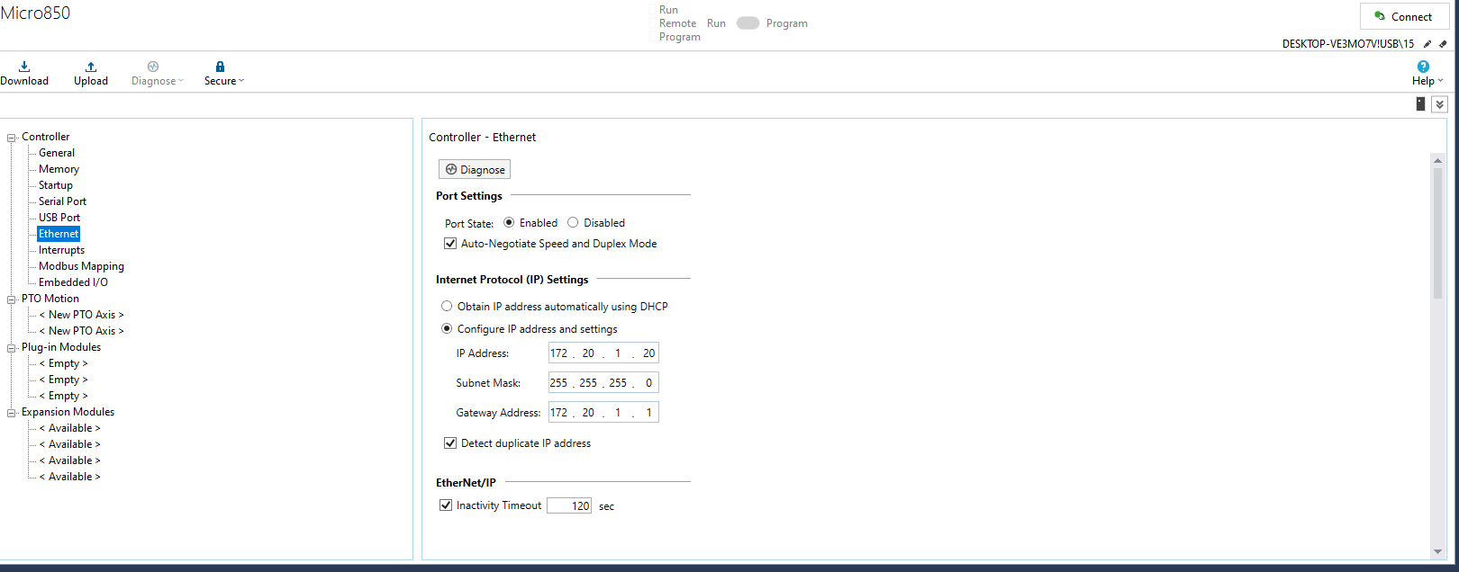
Task: Select the Disabled port state radio button
Action: 573,222
